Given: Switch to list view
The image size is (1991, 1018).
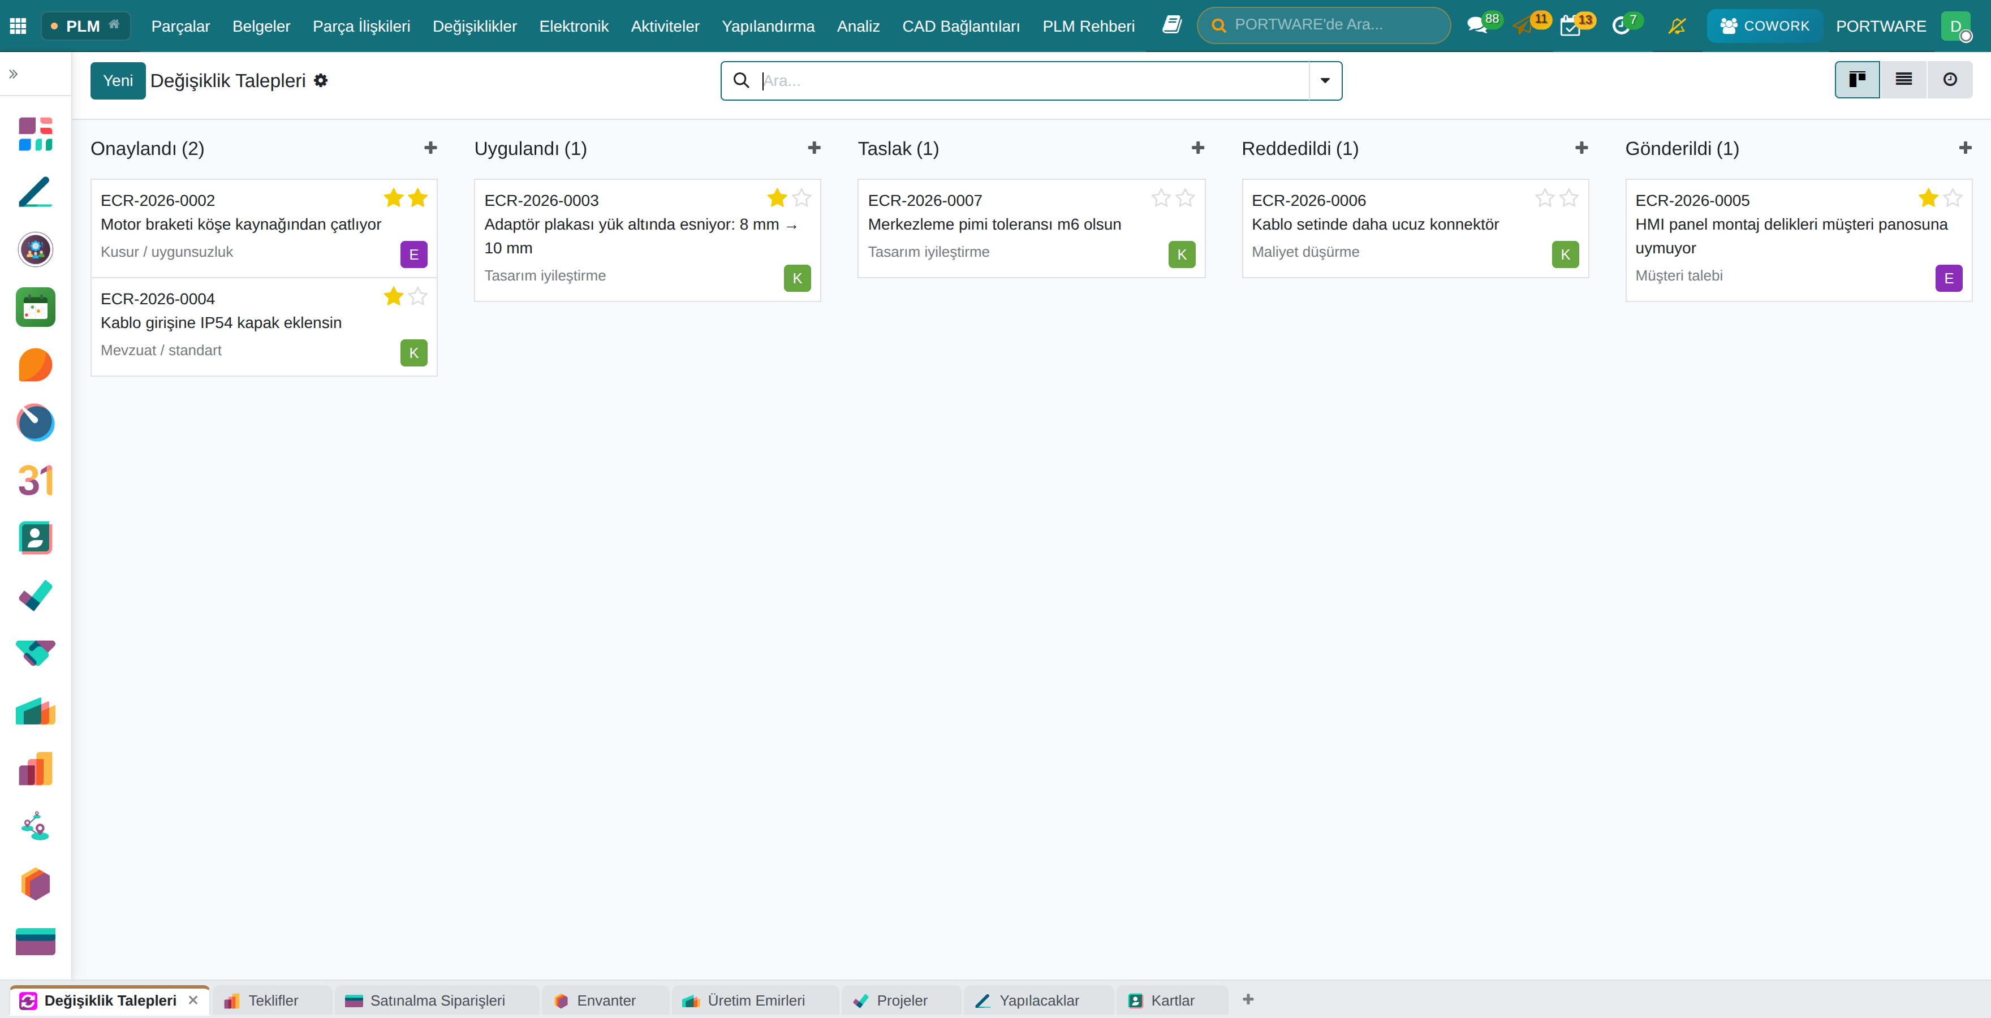Looking at the screenshot, I should click(x=1904, y=80).
